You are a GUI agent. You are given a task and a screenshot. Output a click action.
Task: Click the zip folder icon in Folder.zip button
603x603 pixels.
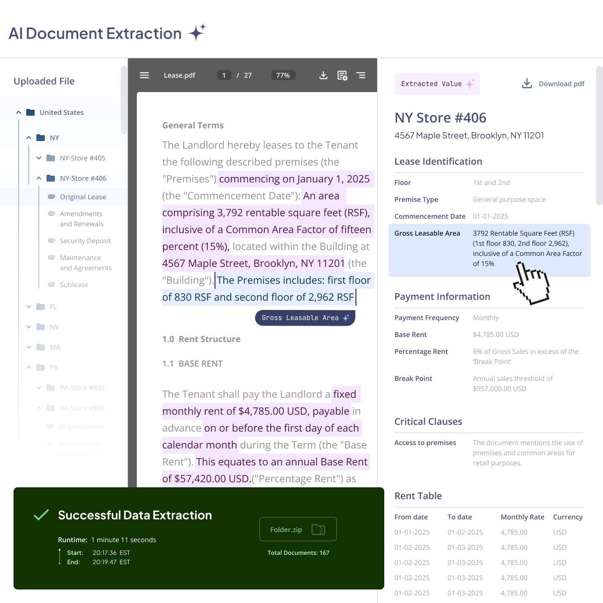coord(318,530)
